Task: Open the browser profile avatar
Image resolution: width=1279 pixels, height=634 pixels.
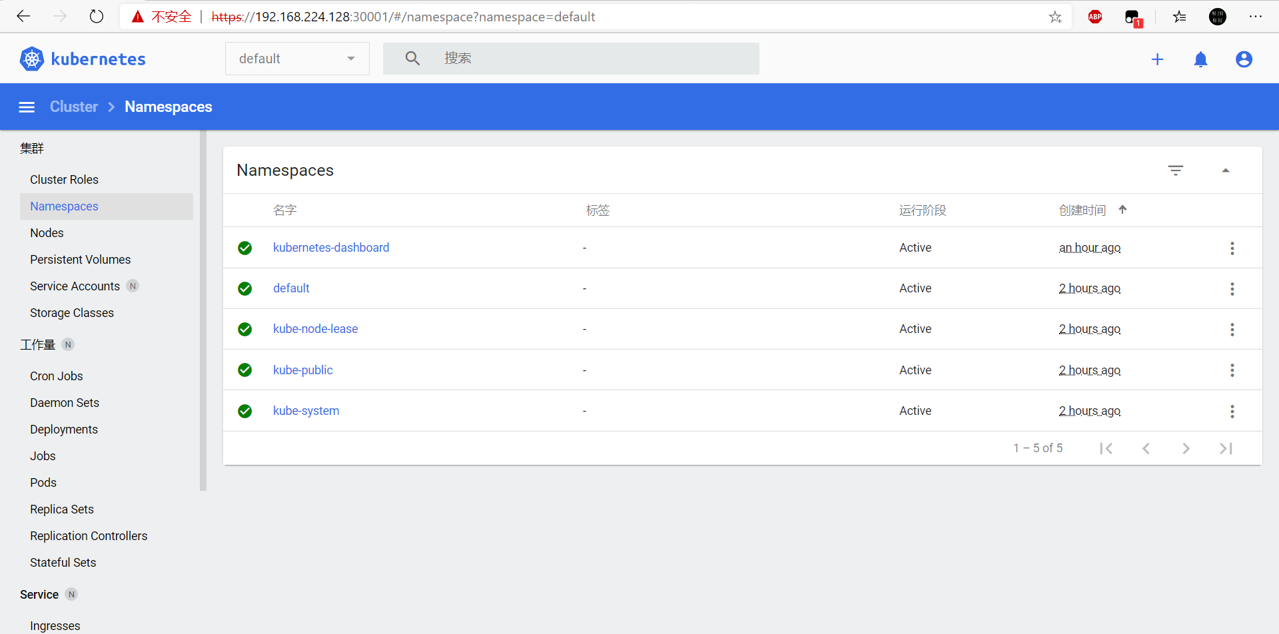Action: [1218, 17]
